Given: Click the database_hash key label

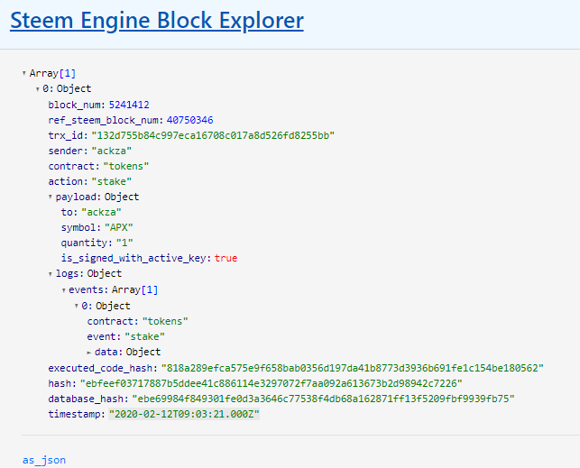Looking at the screenshot, I should (88, 399).
